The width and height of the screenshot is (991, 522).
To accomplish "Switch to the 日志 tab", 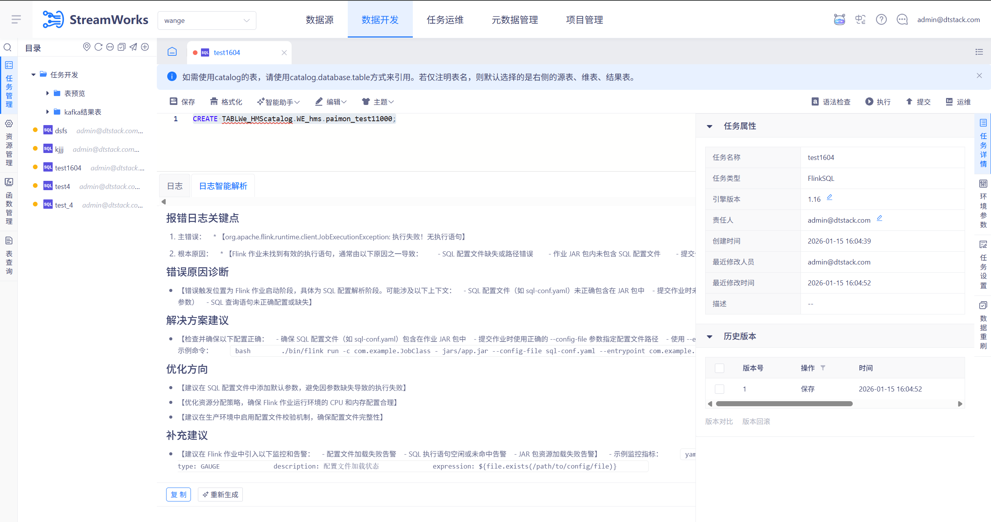I will click(x=175, y=186).
